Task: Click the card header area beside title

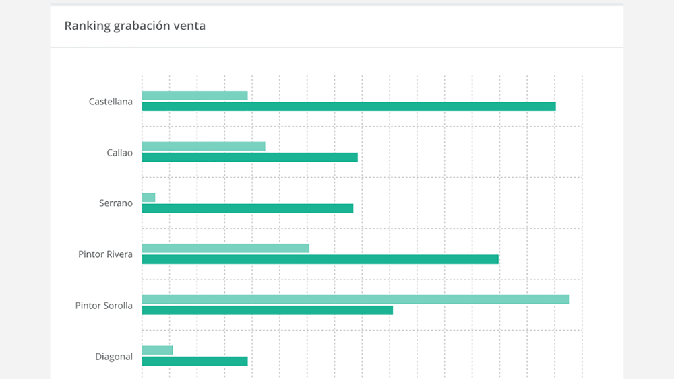Action: pyautogui.click(x=412, y=26)
